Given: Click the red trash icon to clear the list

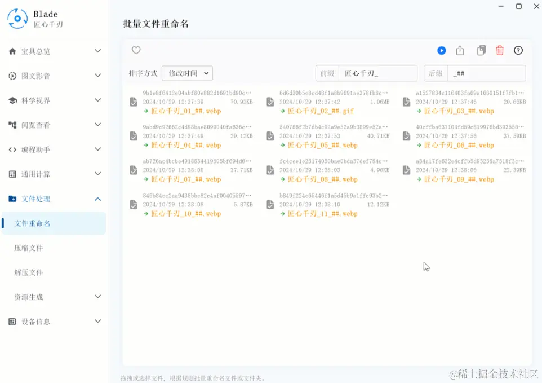Looking at the screenshot, I should (x=500, y=51).
